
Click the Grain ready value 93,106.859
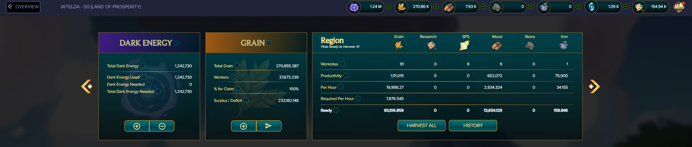pos(393,110)
